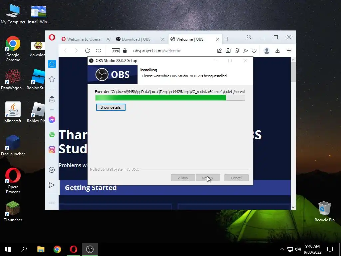
Task: Click the Getting Started heading on the page
Action: pyautogui.click(x=91, y=188)
